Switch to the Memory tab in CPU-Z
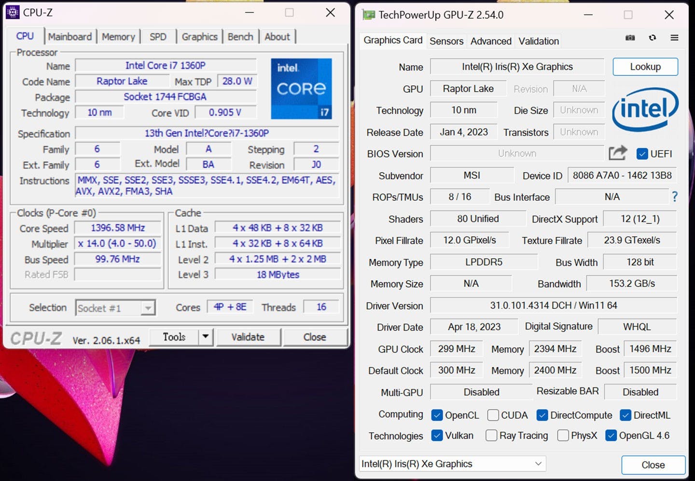This screenshot has width=695, height=481. tap(119, 37)
